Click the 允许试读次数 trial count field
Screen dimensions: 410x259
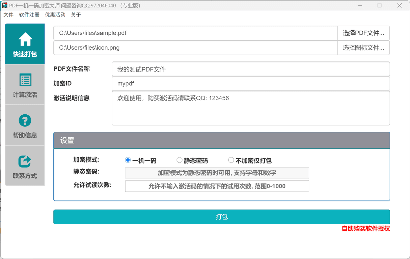click(x=217, y=186)
